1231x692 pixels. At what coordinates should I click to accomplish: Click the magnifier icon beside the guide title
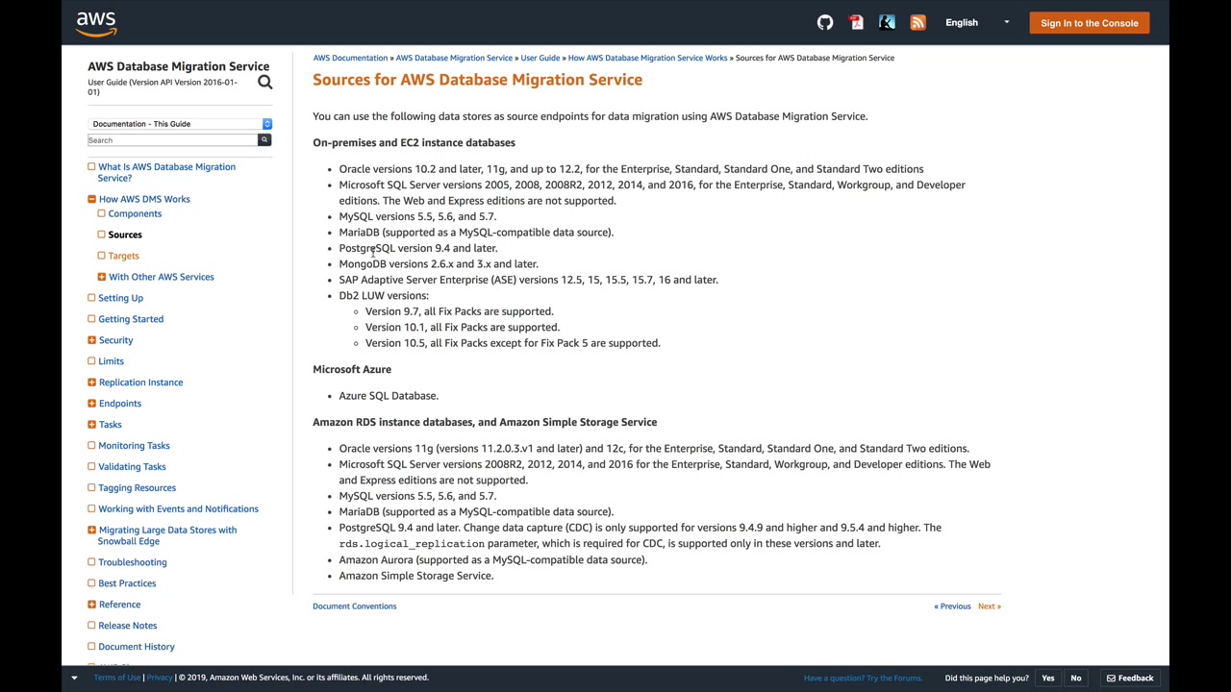[264, 83]
